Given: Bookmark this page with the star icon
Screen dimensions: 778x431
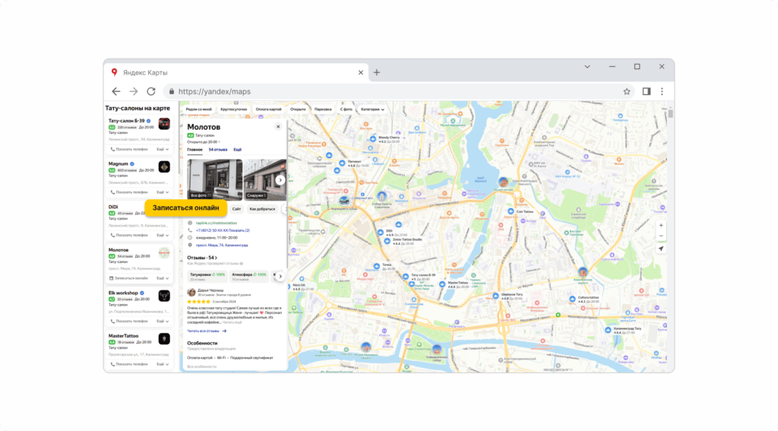Looking at the screenshot, I should click(627, 91).
